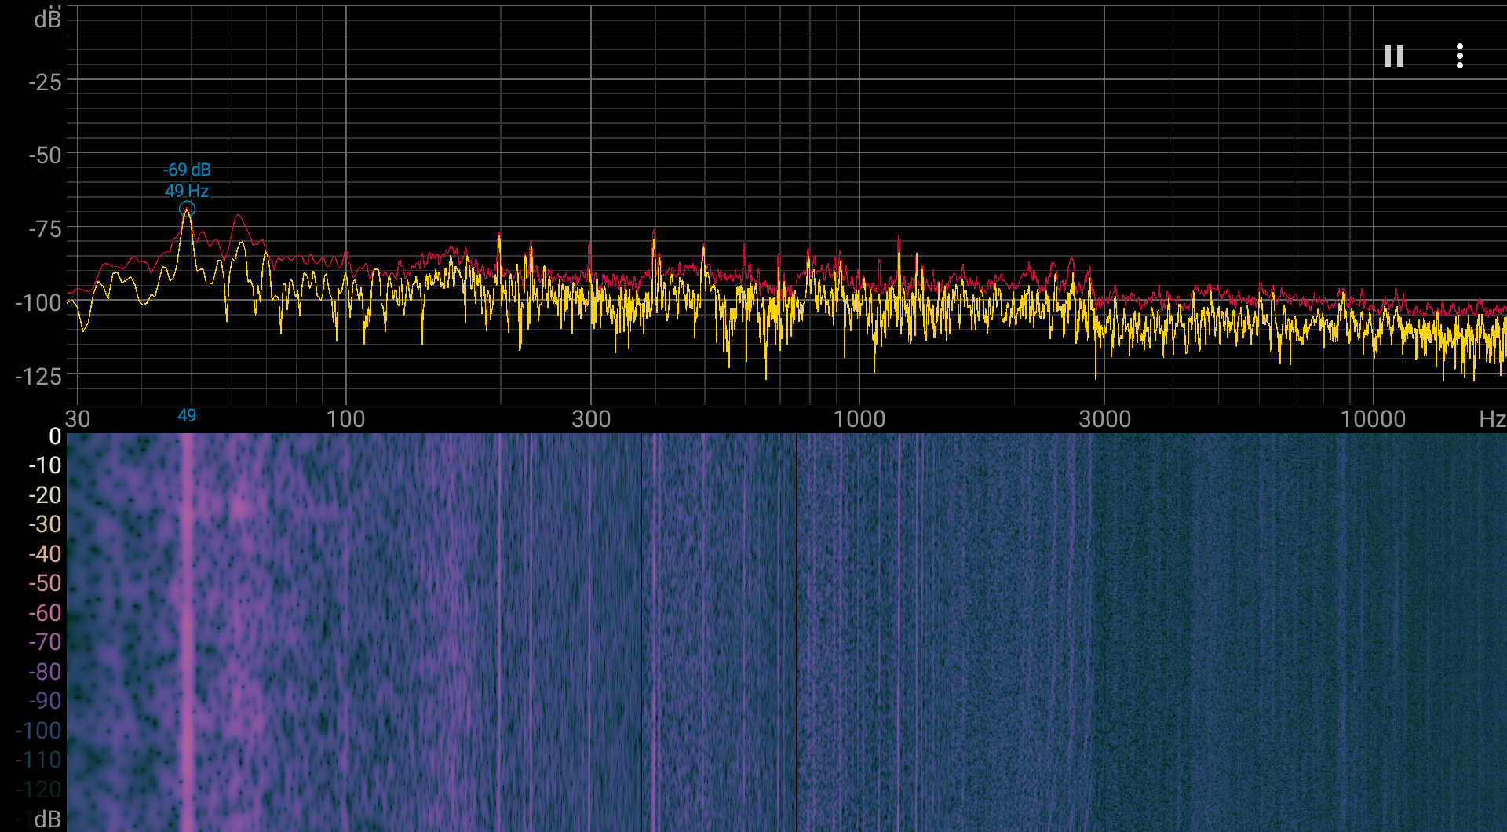Click the Hz unit label at axis end
Screen dimensions: 1507x832
(1492, 419)
